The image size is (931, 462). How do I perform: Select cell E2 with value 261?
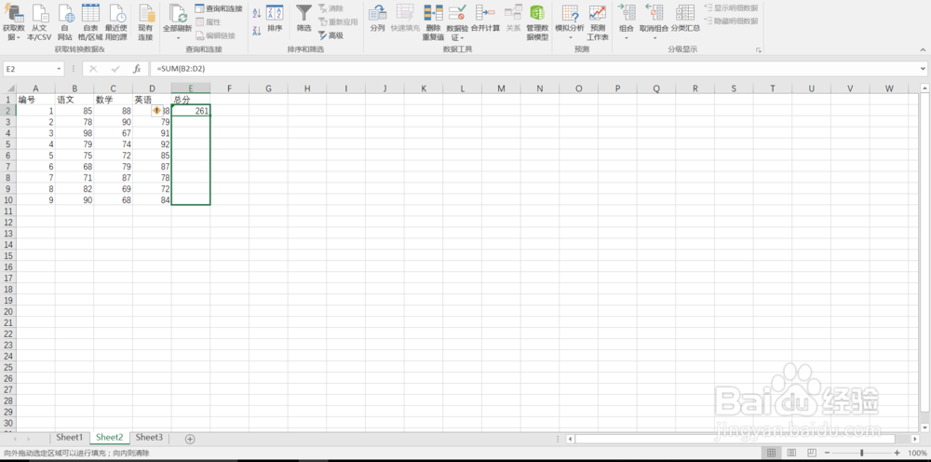point(191,111)
